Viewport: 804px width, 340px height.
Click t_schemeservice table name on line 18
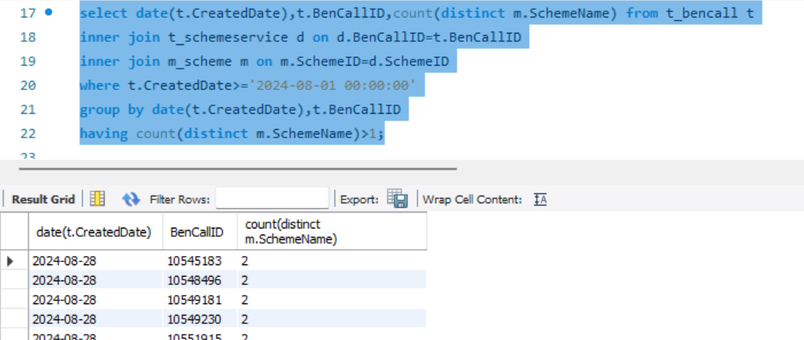click(229, 37)
